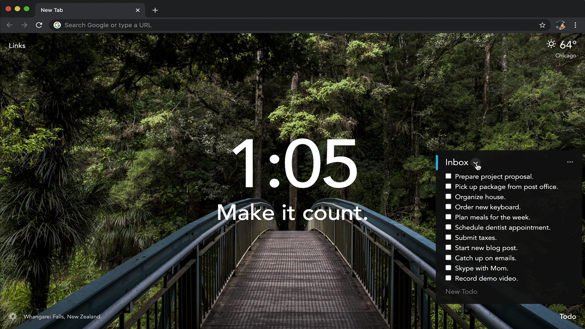Click the Inbox list title
Image resolution: width=585 pixels, height=329 pixels.
click(x=457, y=162)
